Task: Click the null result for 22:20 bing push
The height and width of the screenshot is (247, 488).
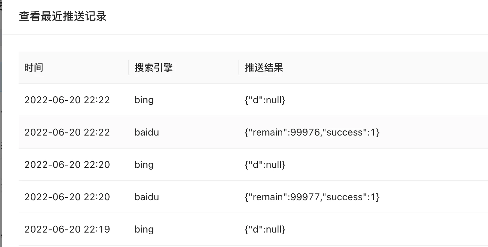Action: [x=265, y=165]
